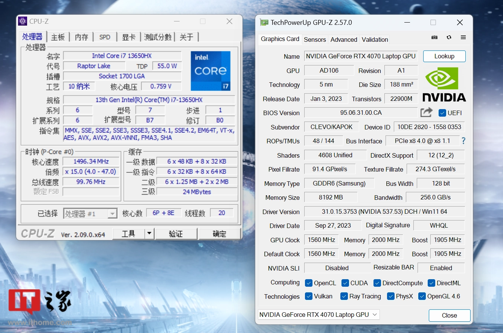Toggle the Ray Tracing checkbox
Screen dimensions: 503x333
click(344, 297)
